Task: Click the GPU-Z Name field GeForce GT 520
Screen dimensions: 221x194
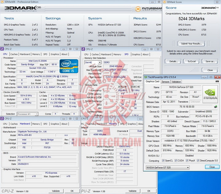Action: tap(181, 87)
